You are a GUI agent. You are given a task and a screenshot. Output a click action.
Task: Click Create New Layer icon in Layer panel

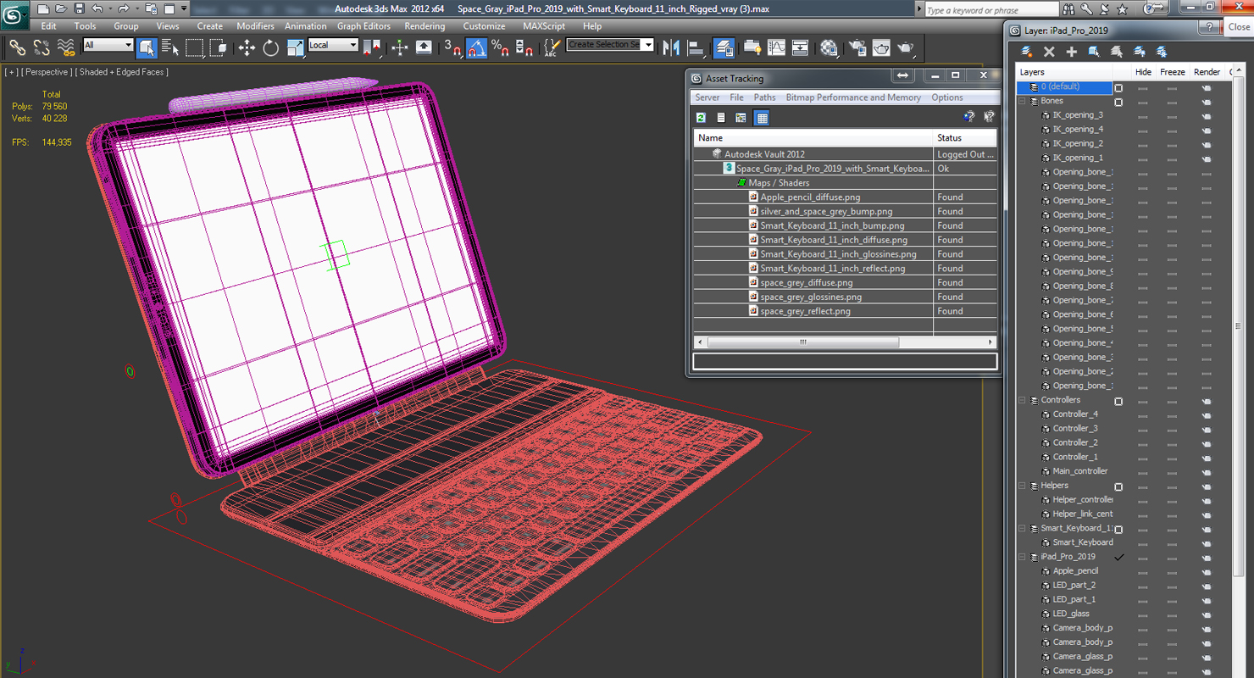click(1026, 52)
